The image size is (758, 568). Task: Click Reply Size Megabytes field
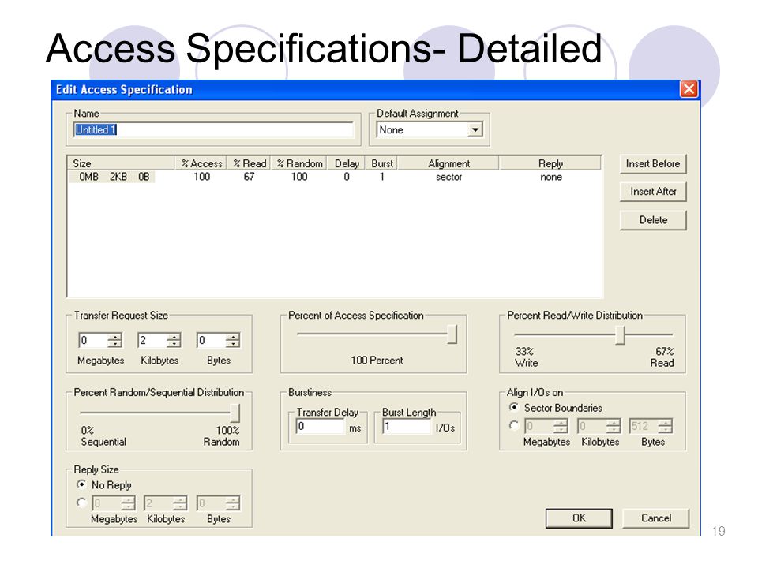pyautogui.click(x=107, y=503)
